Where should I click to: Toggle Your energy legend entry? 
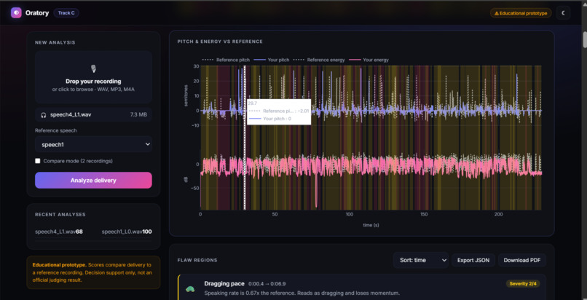click(x=369, y=60)
